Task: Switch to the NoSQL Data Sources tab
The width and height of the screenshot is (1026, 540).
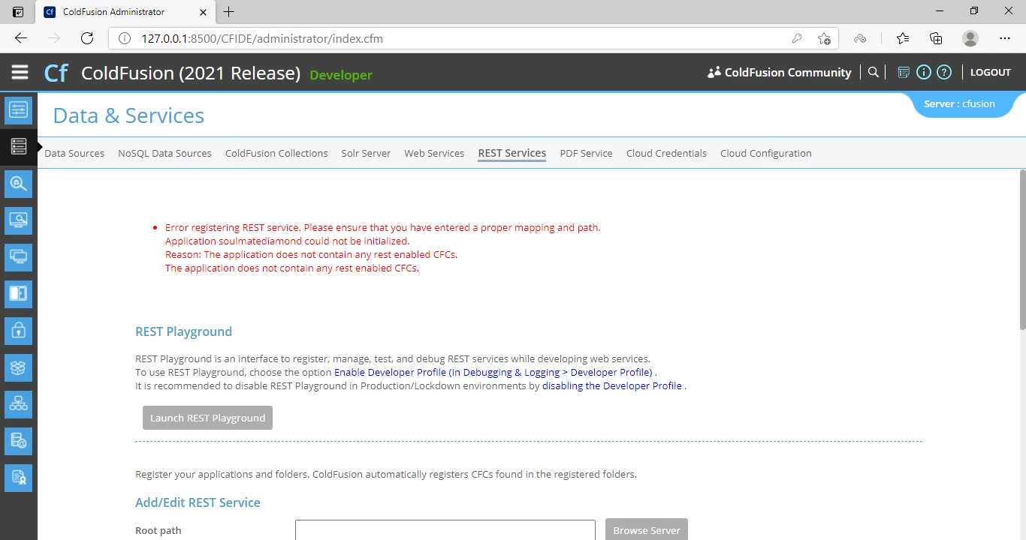Action: tap(164, 153)
